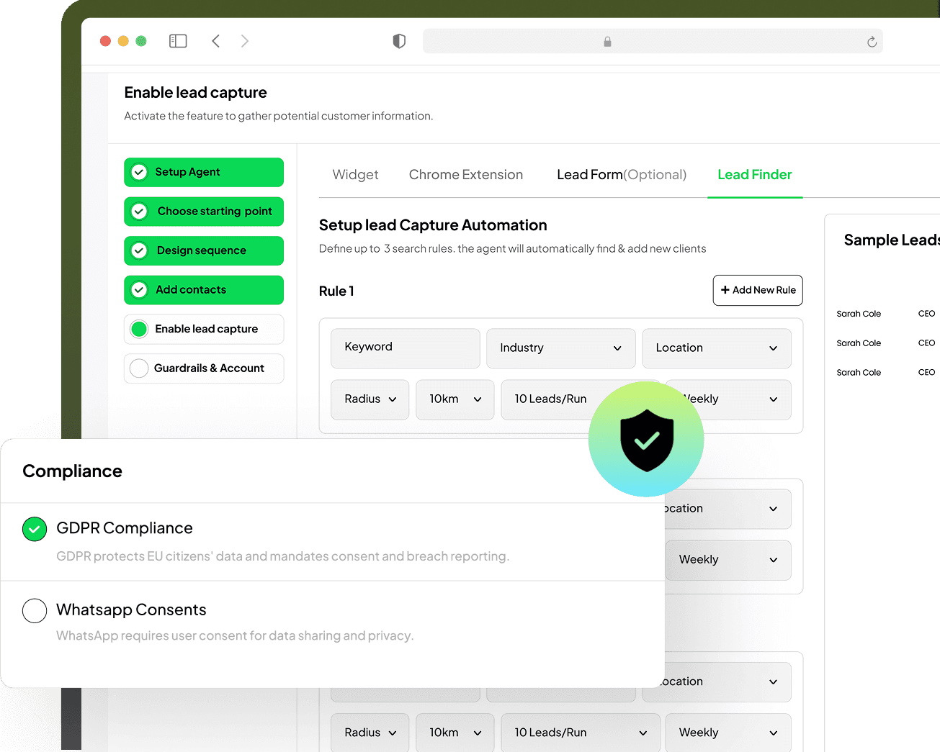
Task: Go forward with the browser forward arrow
Action: click(x=245, y=41)
